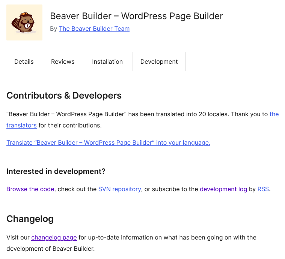Visit the development log link

point(223,189)
